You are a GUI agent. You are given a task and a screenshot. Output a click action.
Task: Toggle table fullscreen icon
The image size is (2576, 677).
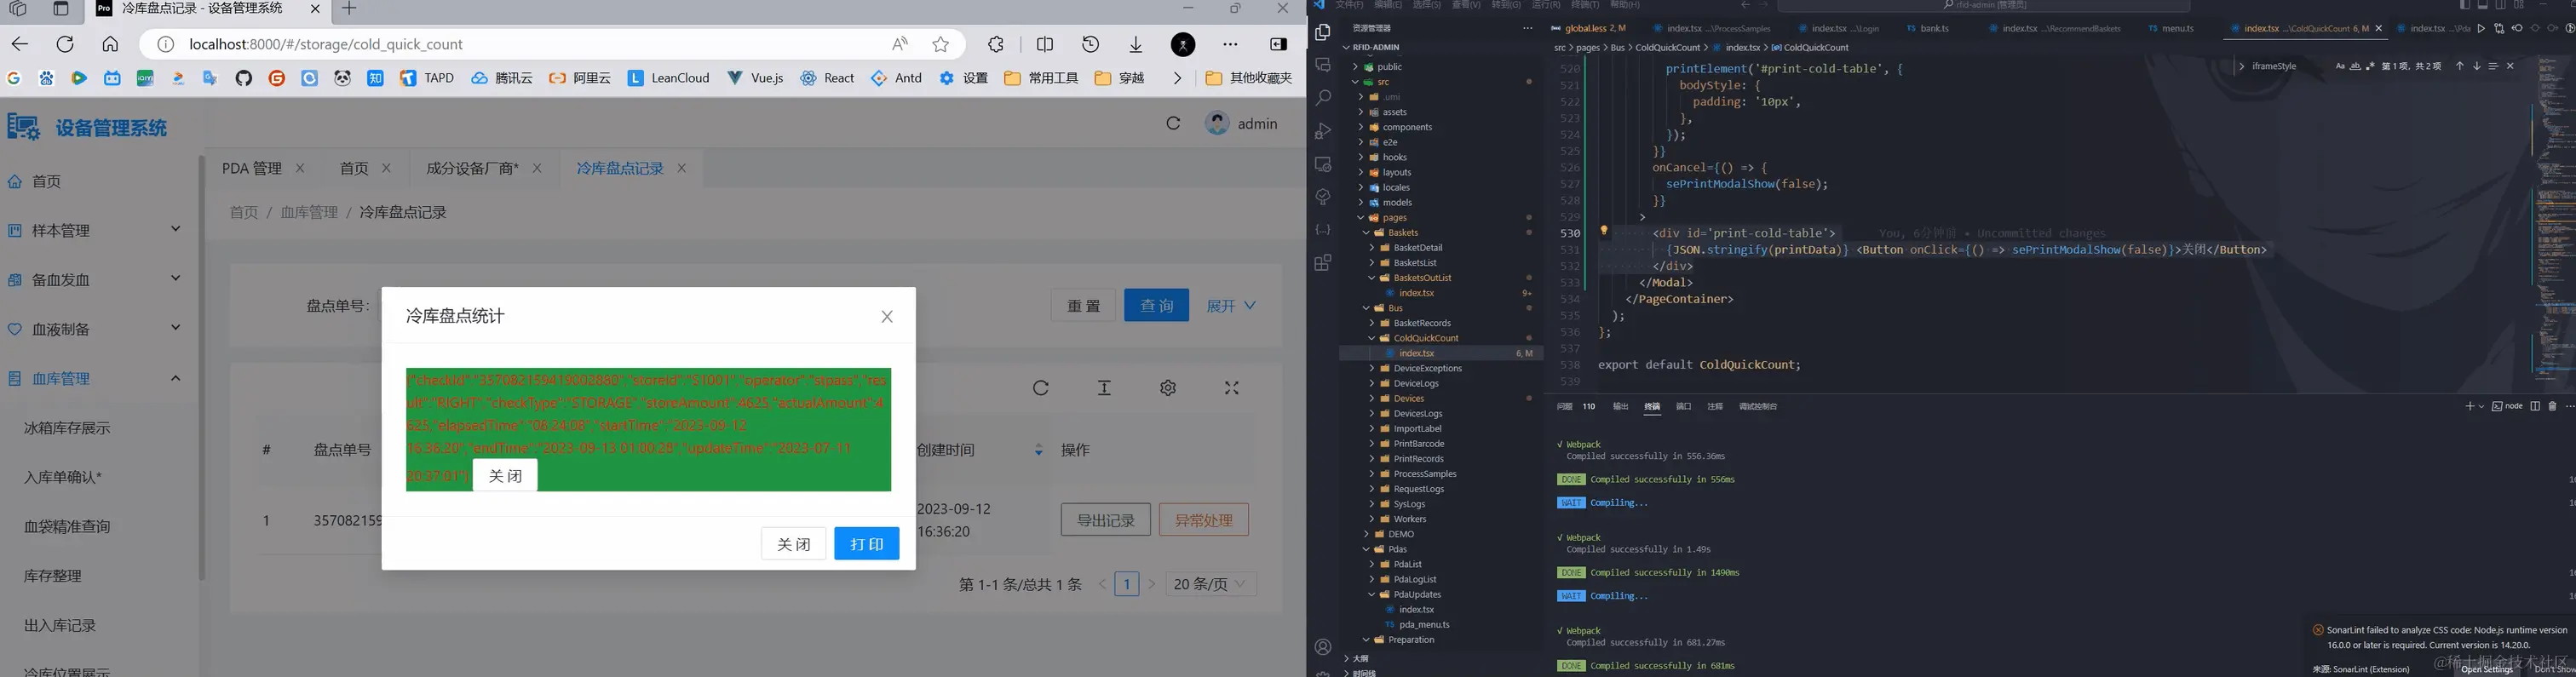pos(1232,388)
